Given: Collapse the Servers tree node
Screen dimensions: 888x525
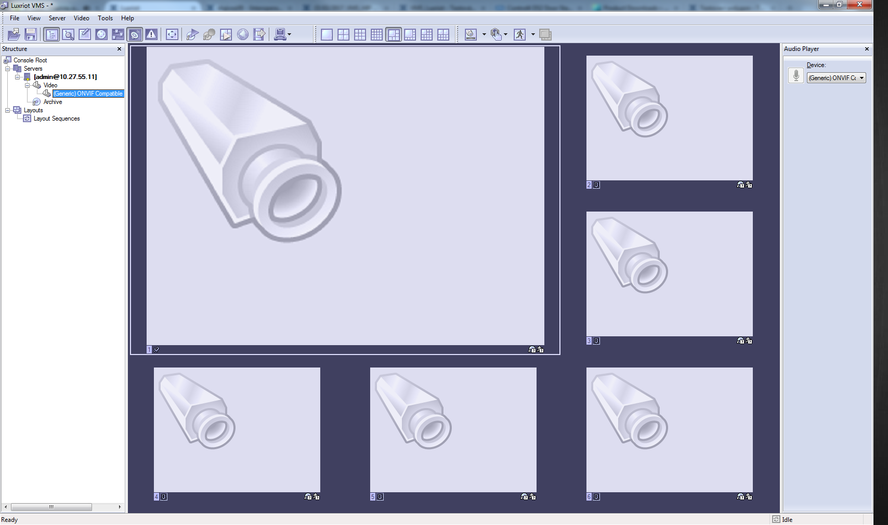Looking at the screenshot, I should 8,69.
